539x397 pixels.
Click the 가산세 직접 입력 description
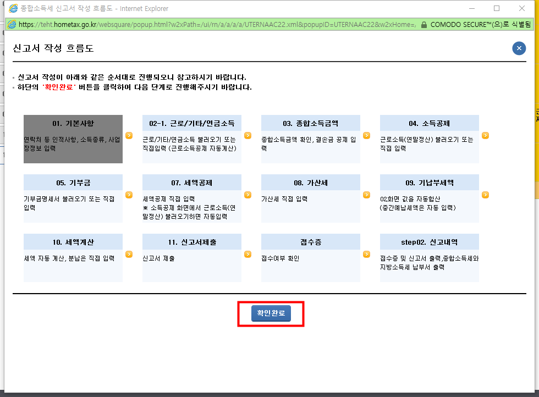[x=284, y=199]
